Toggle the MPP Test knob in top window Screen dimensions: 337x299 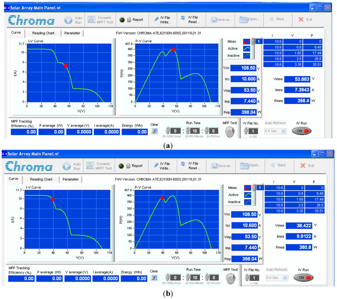[x=230, y=132]
